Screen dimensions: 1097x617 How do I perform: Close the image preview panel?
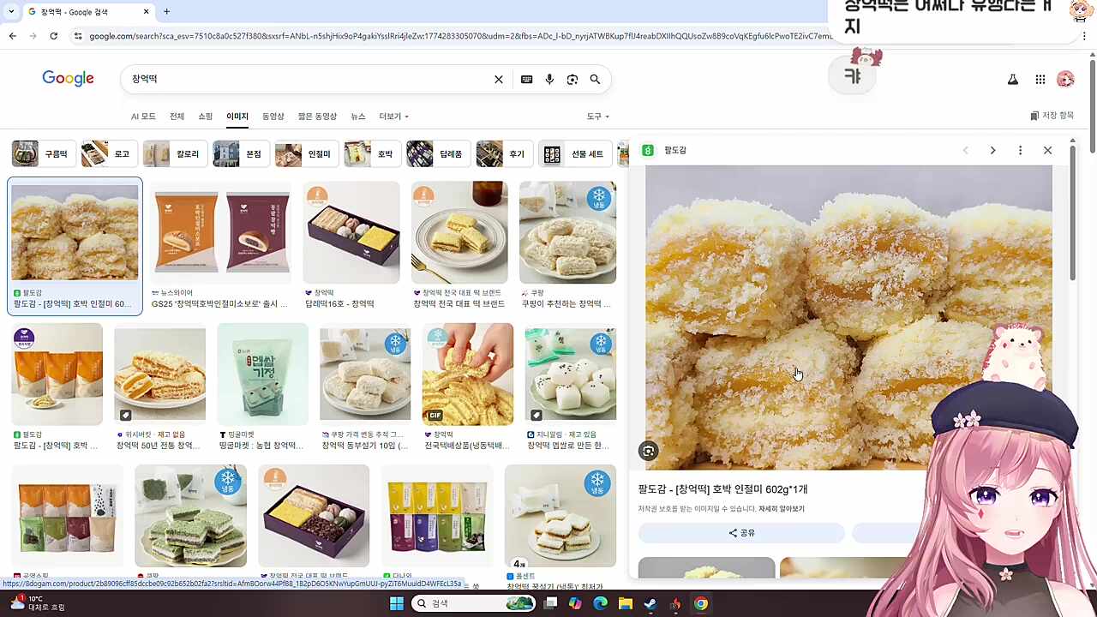[x=1047, y=150]
